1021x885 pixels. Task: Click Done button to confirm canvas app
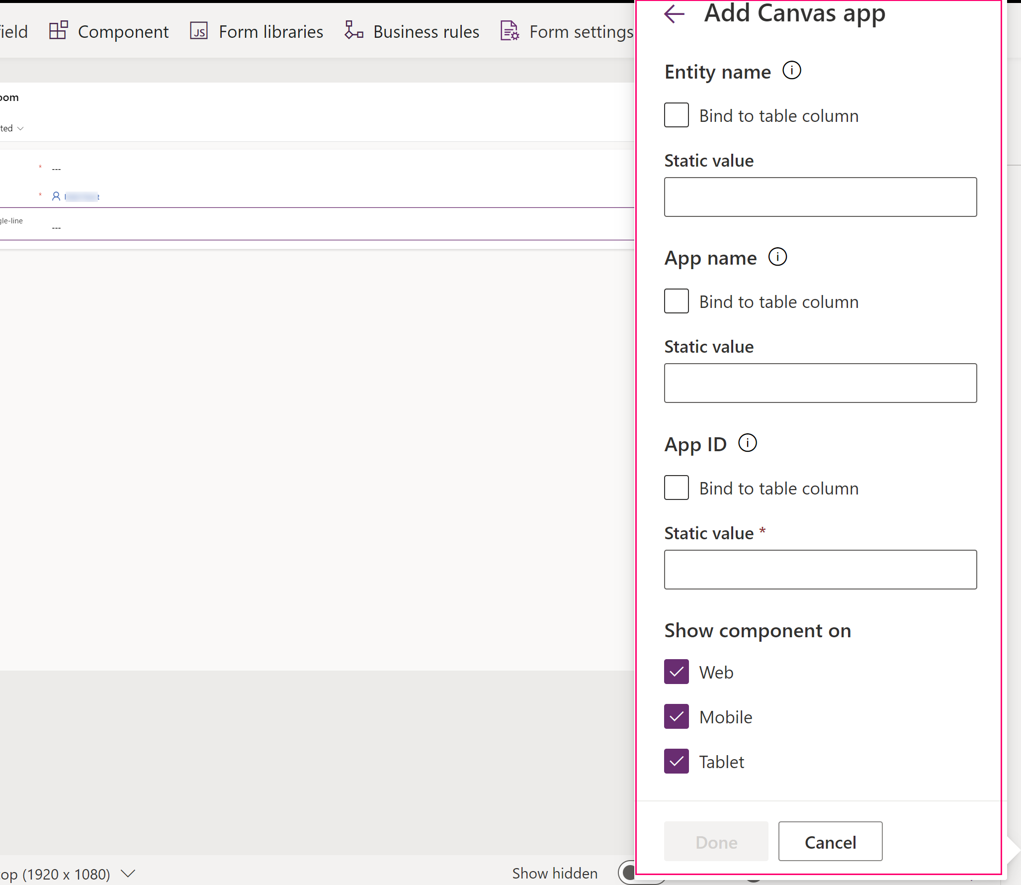tap(716, 841)
